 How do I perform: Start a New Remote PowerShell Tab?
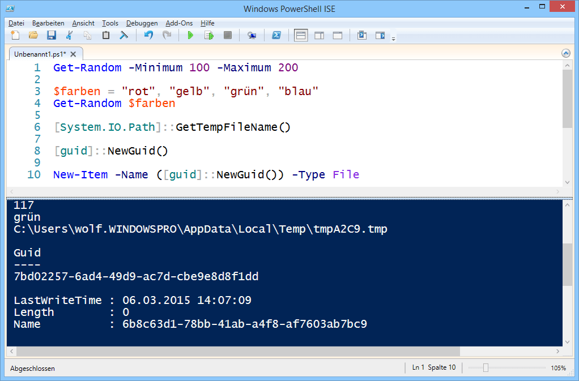coord(253,35)
